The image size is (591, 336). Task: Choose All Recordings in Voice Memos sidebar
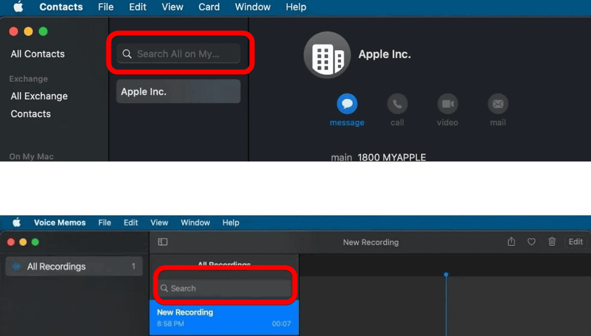56,267
